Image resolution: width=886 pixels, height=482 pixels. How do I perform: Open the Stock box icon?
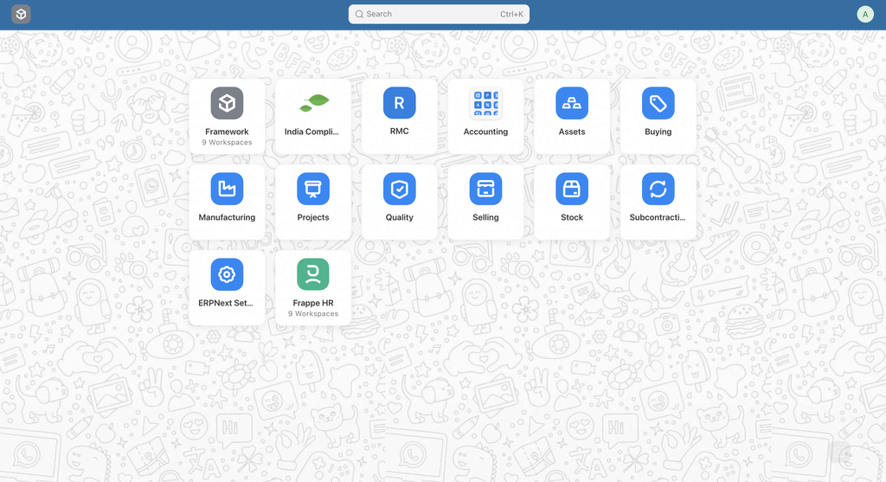pyautogui.click(x=572, y=189)
